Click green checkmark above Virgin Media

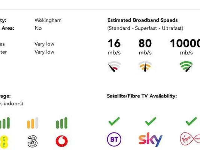tap(191, 122)
